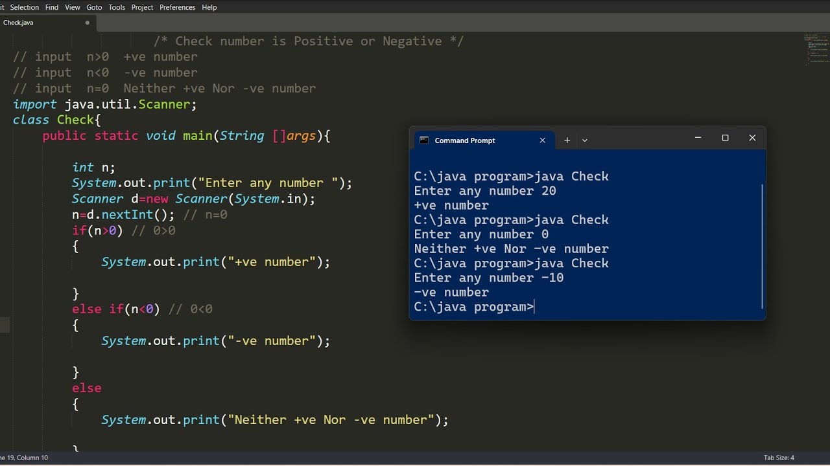Image resolution: width=830 pixels, height=466 pixels.
Task: Click the Column 10 status bar text
Action: coord(32,458)
